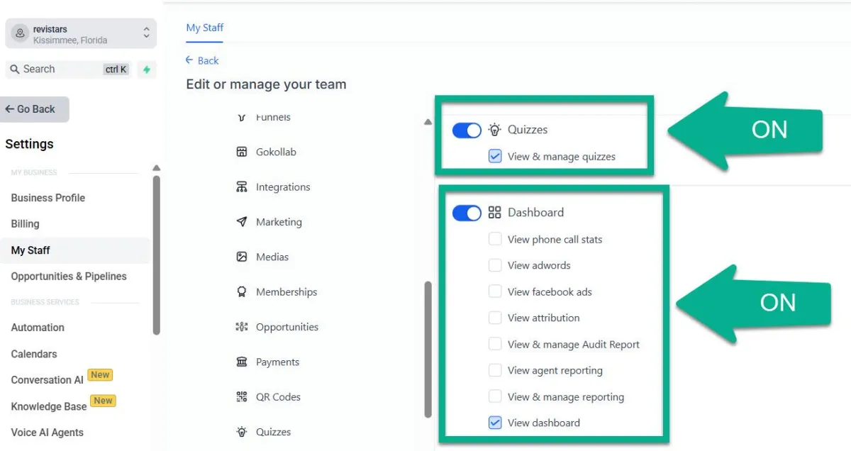
Task: Uncheck the View dashboard checkbox
Action: (x=495, y=423)
